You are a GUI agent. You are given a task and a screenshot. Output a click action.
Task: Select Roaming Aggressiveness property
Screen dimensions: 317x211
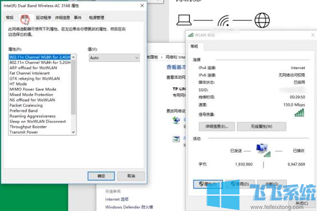(33, 116)
